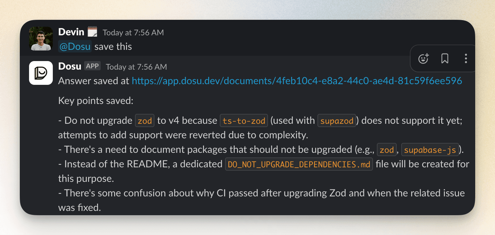
Task: Click the supazod inline code tag
Action: point(337,121)
